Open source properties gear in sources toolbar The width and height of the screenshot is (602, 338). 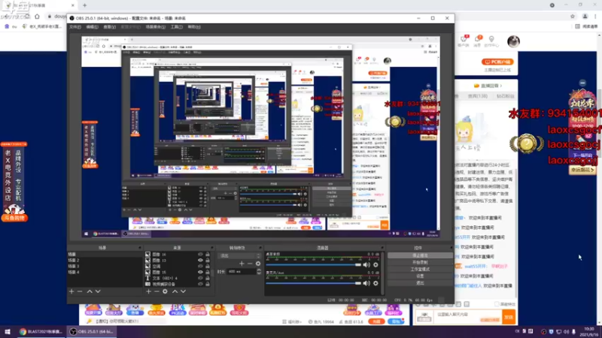tap(165, 291)
